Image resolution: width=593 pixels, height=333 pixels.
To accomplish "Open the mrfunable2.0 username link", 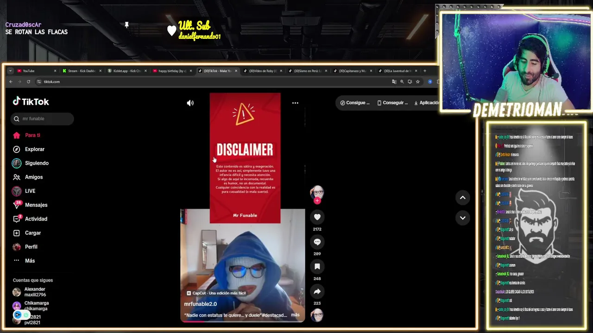I will (200, 304).
